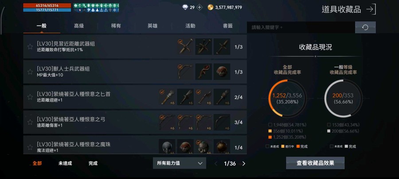The height and width of the screenshot is (179, 399).
Task: Select the first dagger in 見習近距離武器組
Action: click(x=185, y=47)
